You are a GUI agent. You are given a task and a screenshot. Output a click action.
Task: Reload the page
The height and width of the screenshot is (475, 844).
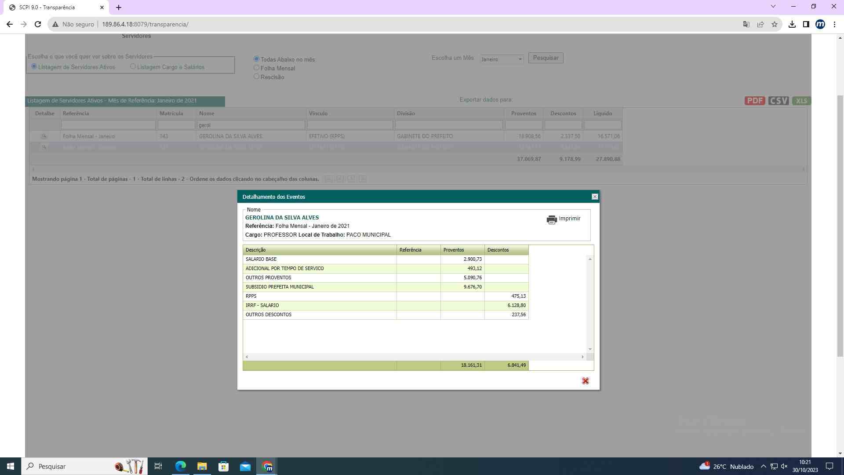point(38,24)
